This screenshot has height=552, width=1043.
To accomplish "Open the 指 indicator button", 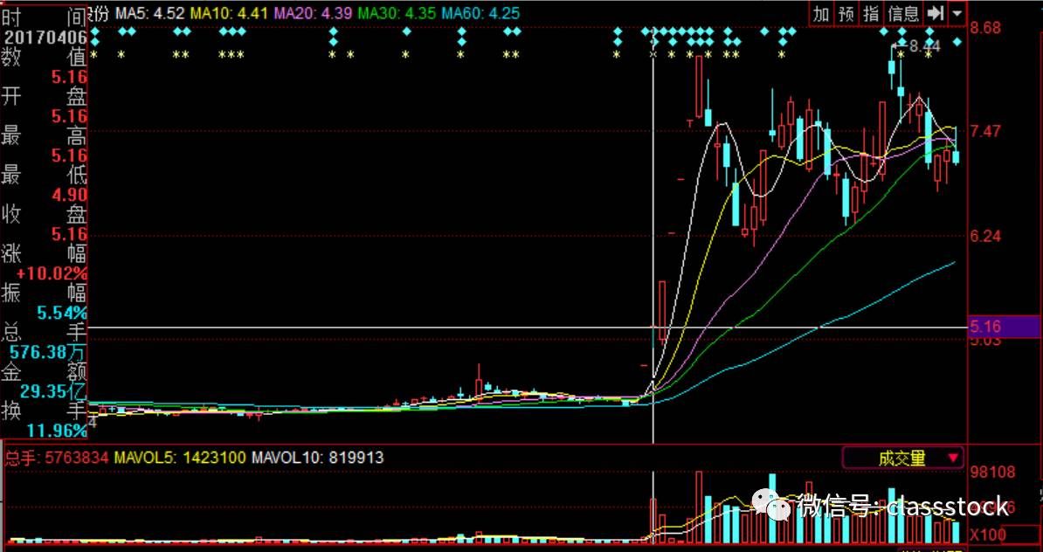I will (x=872, y=13).
